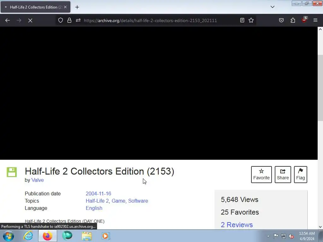The width and height of the screenshot is (323, 242).
Task: Open clock showing 12:54 AM
Action: point(307,236)
